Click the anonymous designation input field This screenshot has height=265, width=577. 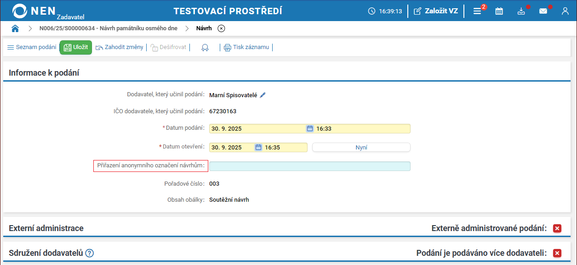[309, 166]
